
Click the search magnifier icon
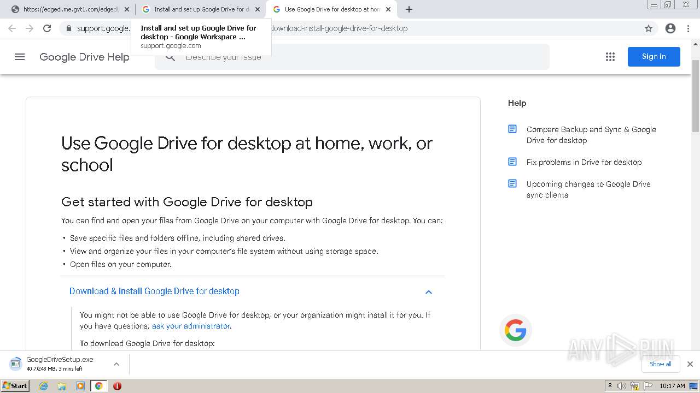[171, 57]
